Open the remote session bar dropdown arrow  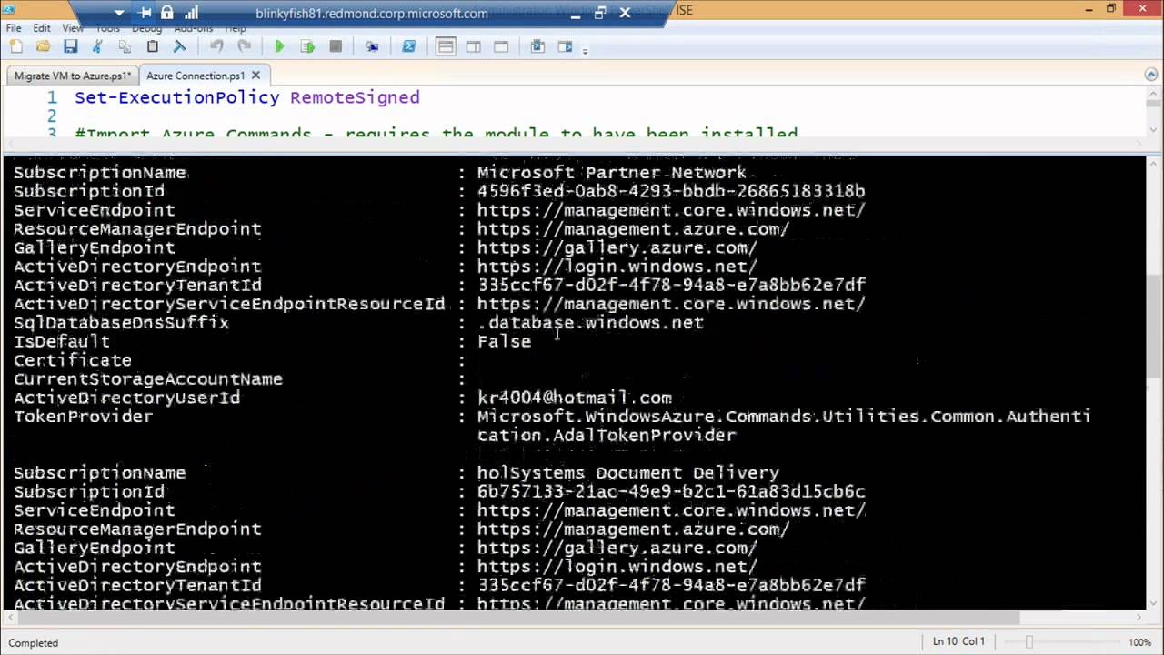pos(119,13)
